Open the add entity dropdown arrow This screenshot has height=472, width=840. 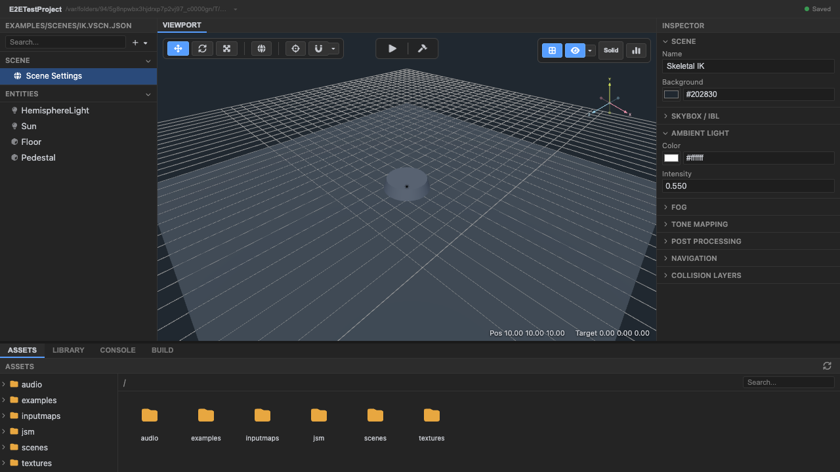(x=146, y=43)
